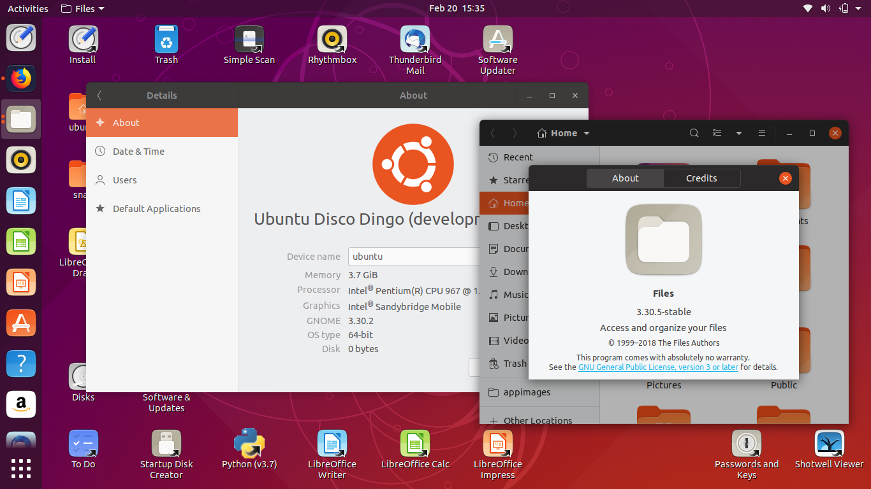Launch Shotwell Viewer from the desktop
871x489 pixels.
click(829, 443)
